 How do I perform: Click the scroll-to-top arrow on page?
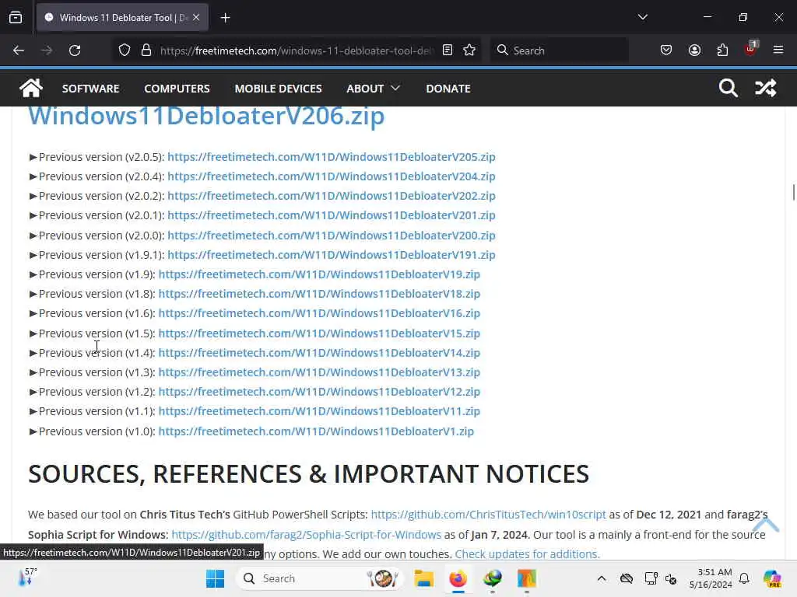pos(766,524)
